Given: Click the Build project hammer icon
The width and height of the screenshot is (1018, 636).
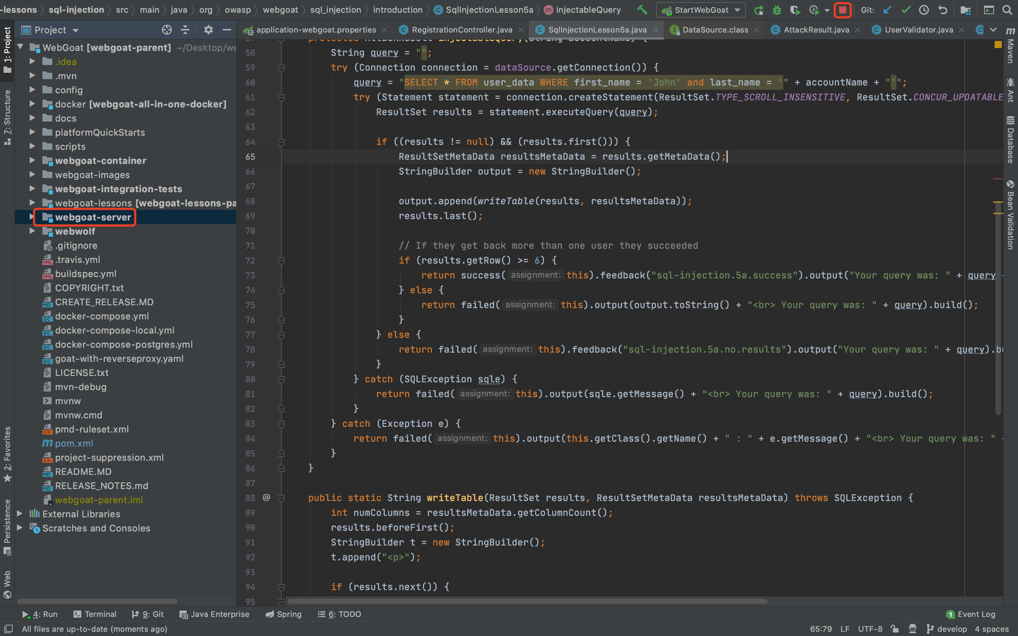Looking at the screenshot, I should coord(642,10).
